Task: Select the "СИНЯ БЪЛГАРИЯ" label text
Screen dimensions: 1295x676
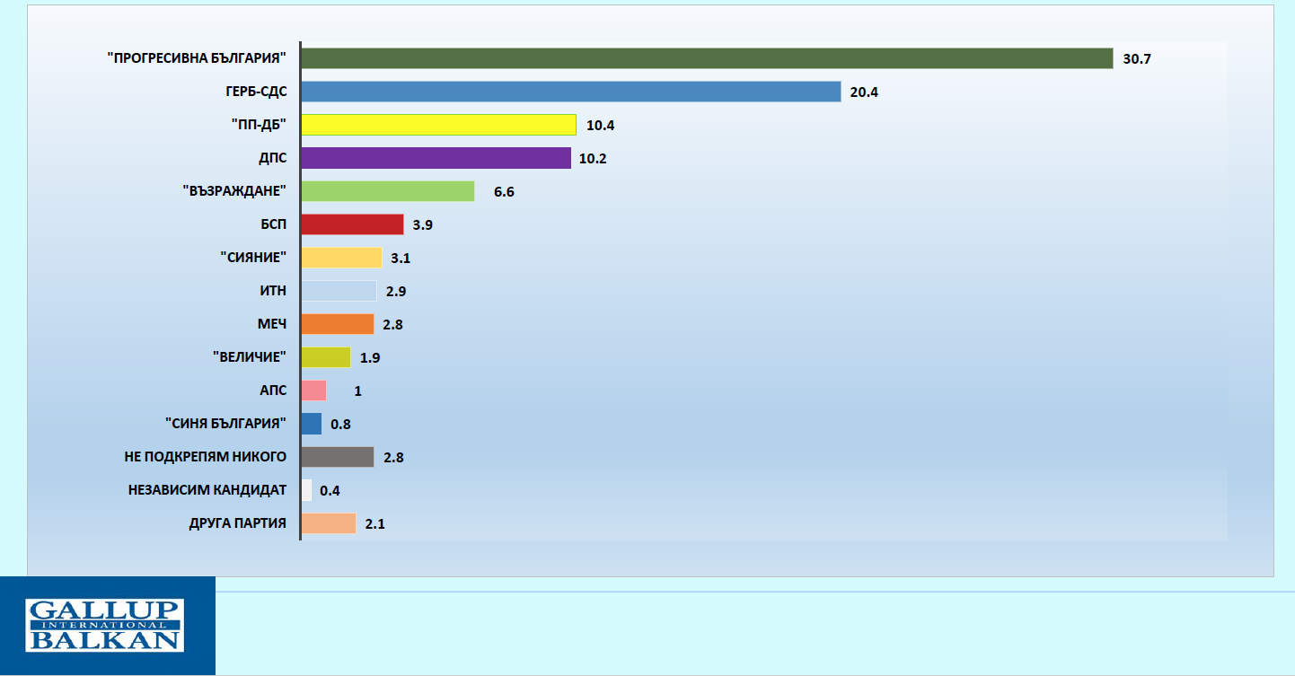Action: 225,424
